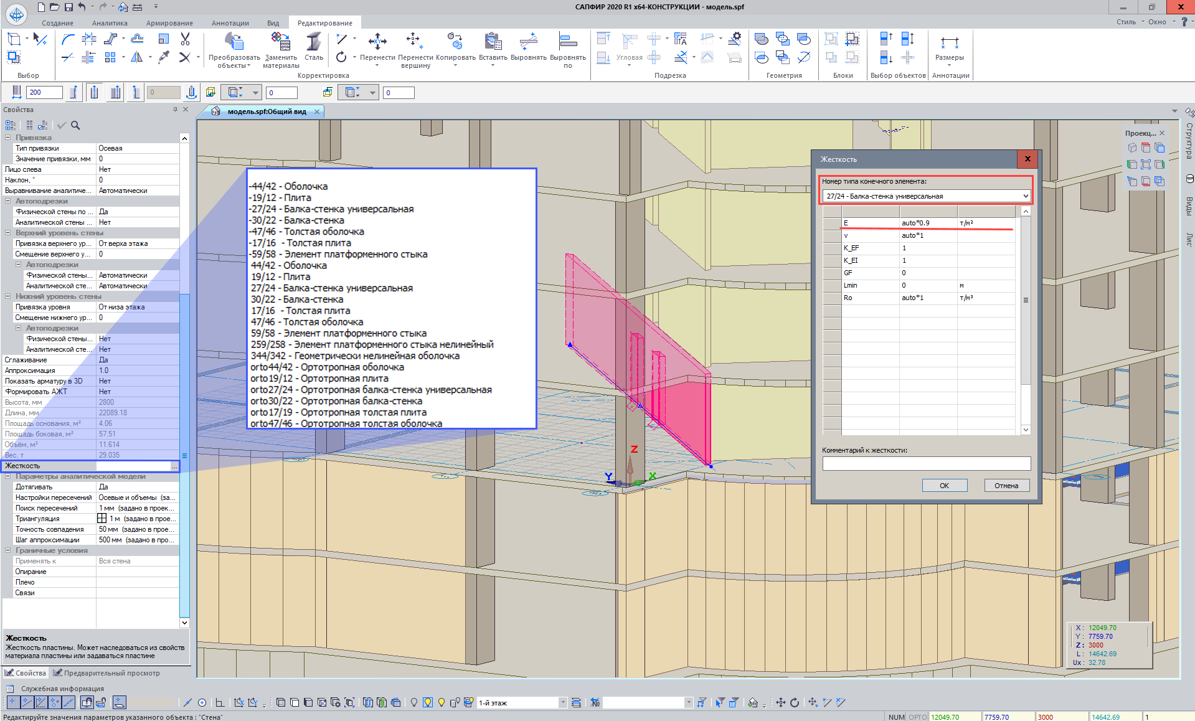Viewport: 1195px width, 721px height.
Task: Click the scissors cut icon
Action: click(185, 39)
